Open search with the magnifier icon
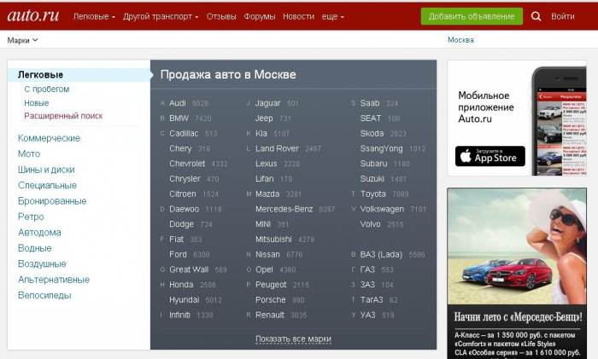The width and height of the screenshot is (598, 359). tap(536, 16)
